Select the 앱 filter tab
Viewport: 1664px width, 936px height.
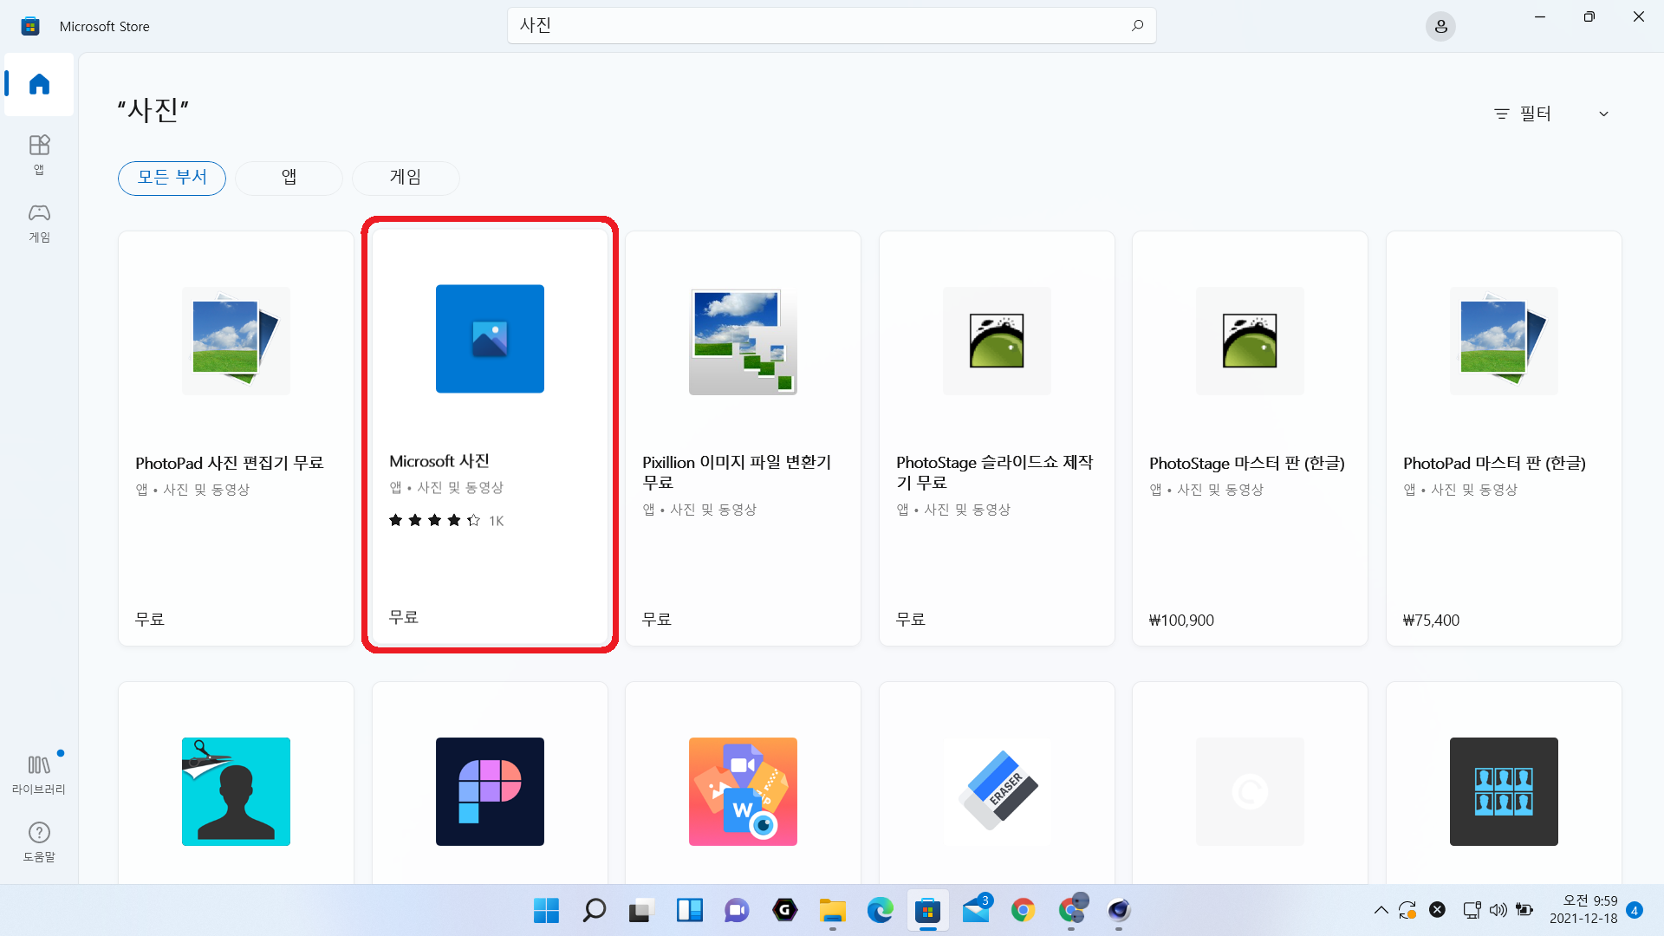coord(289,178)
